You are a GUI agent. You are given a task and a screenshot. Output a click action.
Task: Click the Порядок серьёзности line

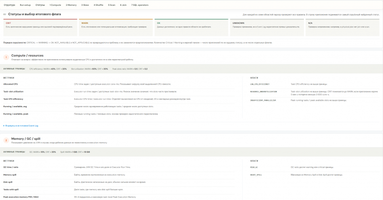pyautogui.click(x=138, y=43)
